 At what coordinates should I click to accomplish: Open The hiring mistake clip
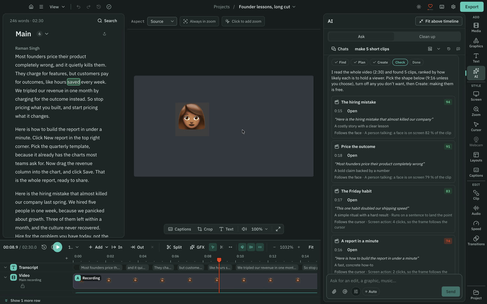point(352,111)
